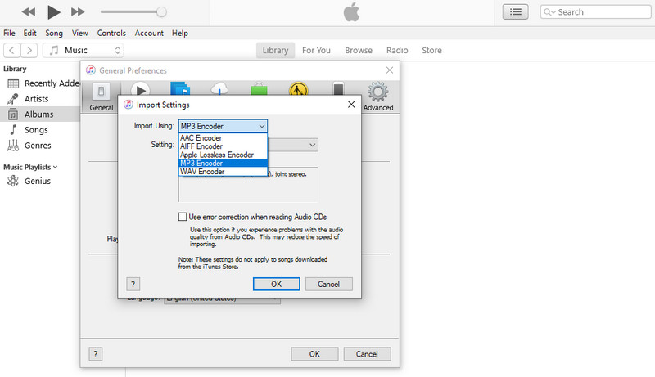Switch to the Store tab

tap(431, 50)
